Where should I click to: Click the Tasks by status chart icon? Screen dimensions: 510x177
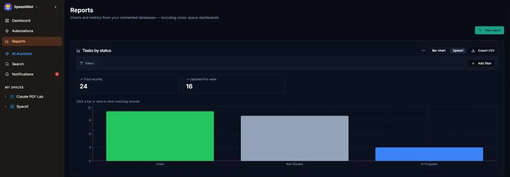(78, 51)
